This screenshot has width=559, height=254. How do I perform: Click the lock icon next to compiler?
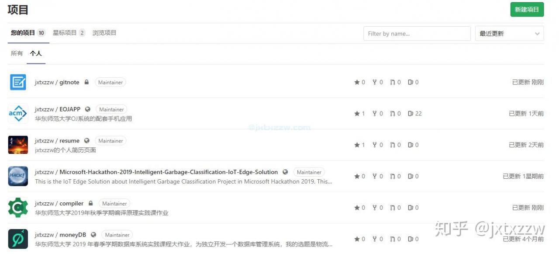click(91, 203)
